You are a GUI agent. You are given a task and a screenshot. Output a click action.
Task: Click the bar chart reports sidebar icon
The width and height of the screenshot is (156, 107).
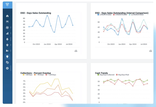point(7,33)
